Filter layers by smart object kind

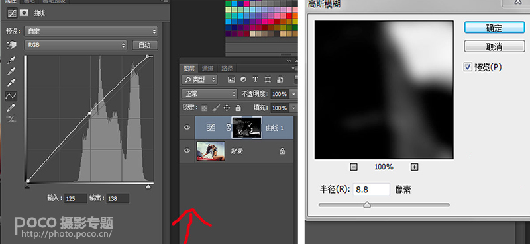[x=280, y=79]
